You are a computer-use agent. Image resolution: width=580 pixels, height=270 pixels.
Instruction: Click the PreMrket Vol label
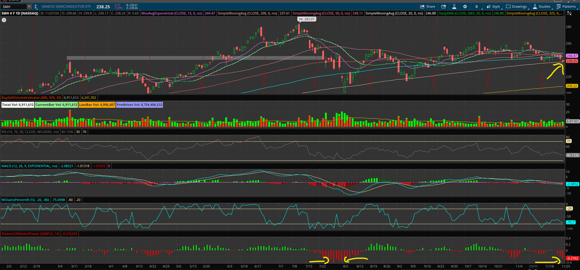[x=140, y=104]
